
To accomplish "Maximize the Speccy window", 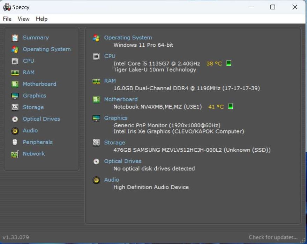I will (x=273, y=7).
